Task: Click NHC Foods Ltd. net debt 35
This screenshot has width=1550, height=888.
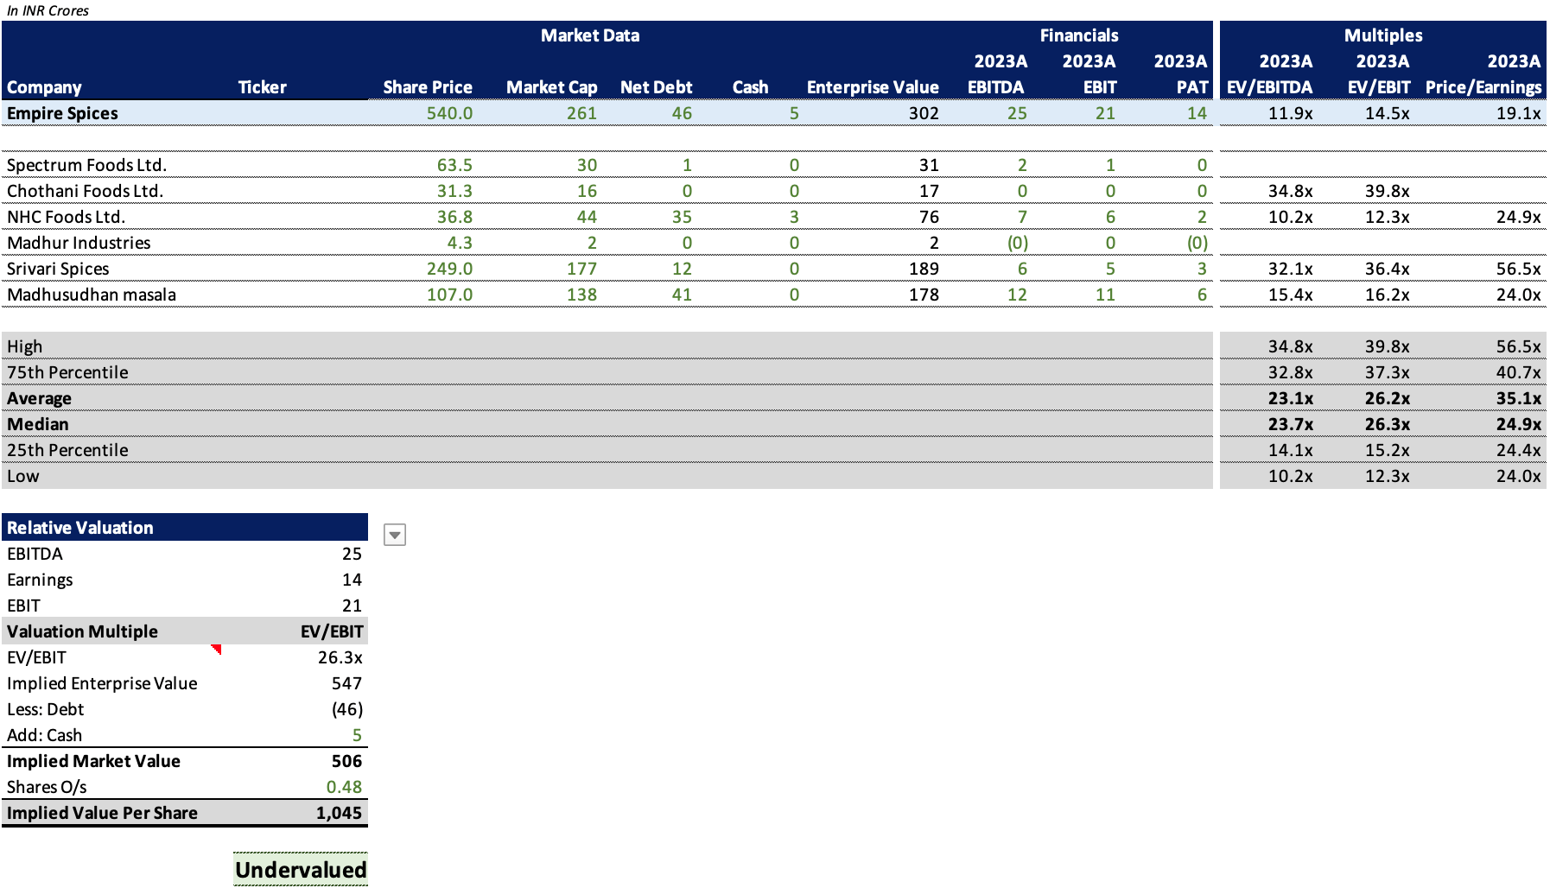Action: [682, 217]
